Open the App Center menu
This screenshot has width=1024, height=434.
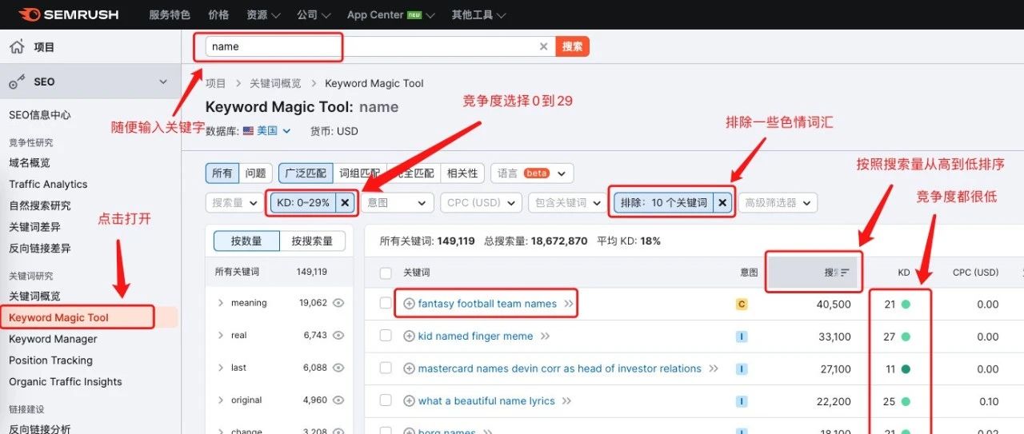pos(391,14)
